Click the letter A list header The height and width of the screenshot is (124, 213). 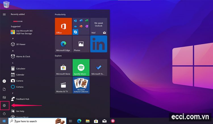[13, 51]
